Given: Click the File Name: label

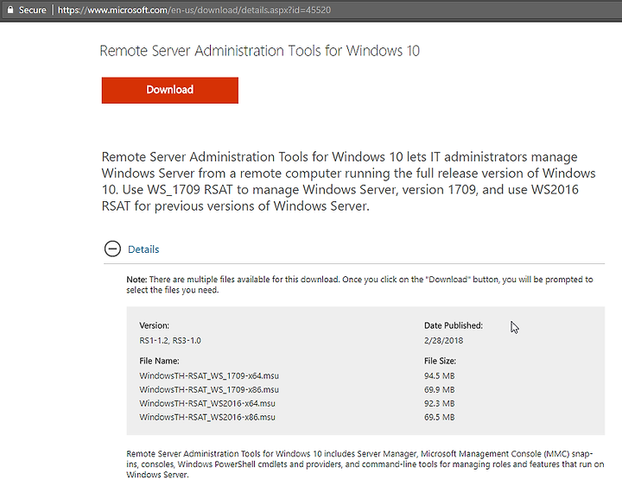Looking at the screenshot, I should pyautogui.click(x=159, y=361).
